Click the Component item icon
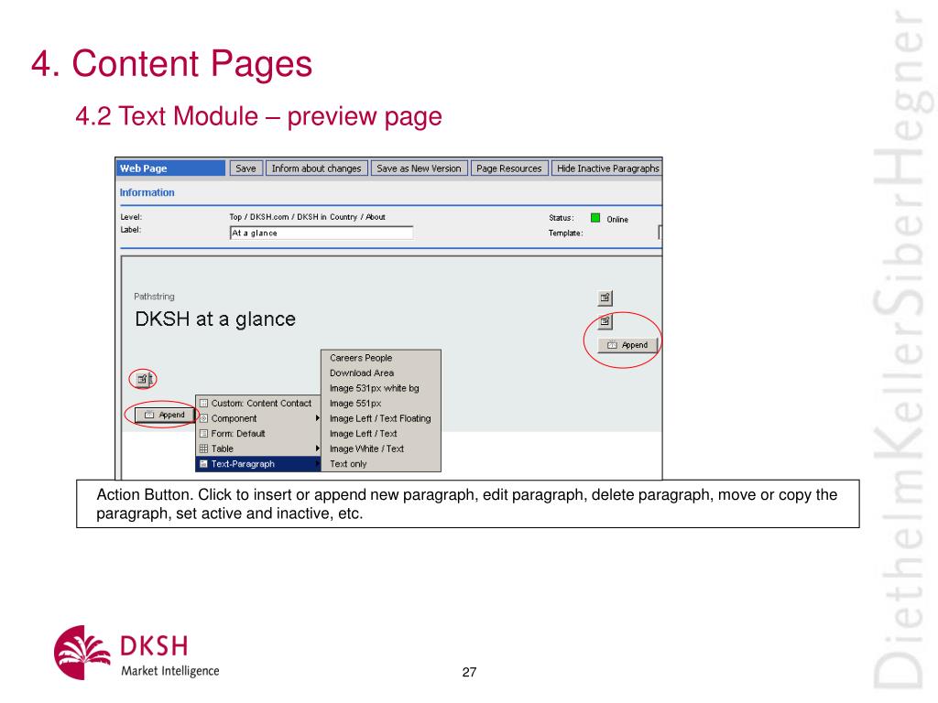Screen dimensions: 938x703 (203, 418)
